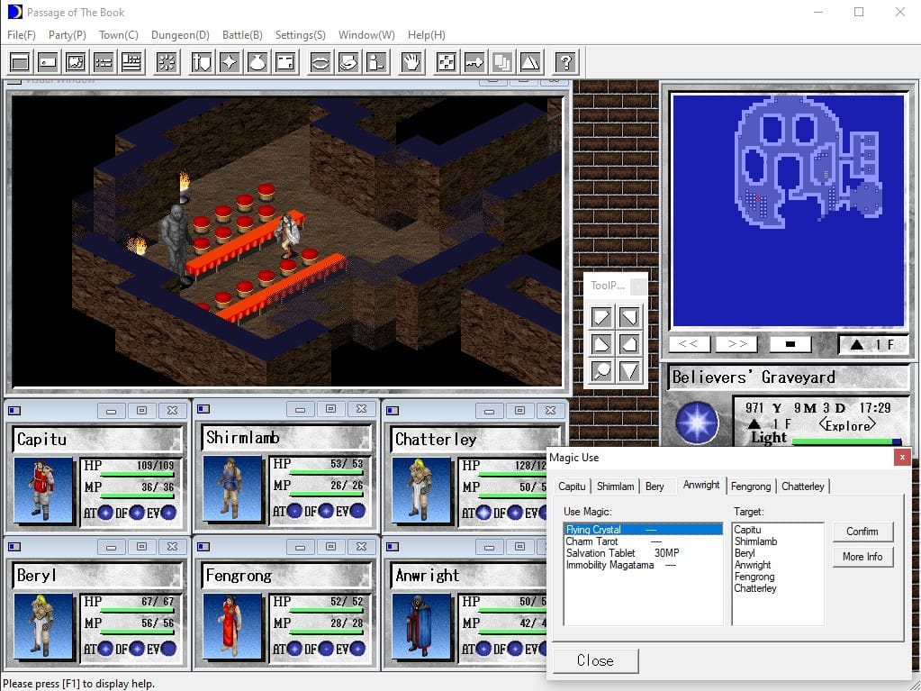Click the four-point star toolbar icon

click(230, 62)
